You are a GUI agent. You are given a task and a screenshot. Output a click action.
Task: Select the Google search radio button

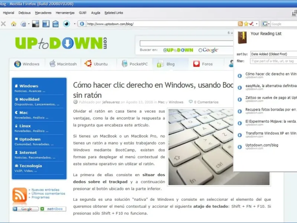point(200,50)
